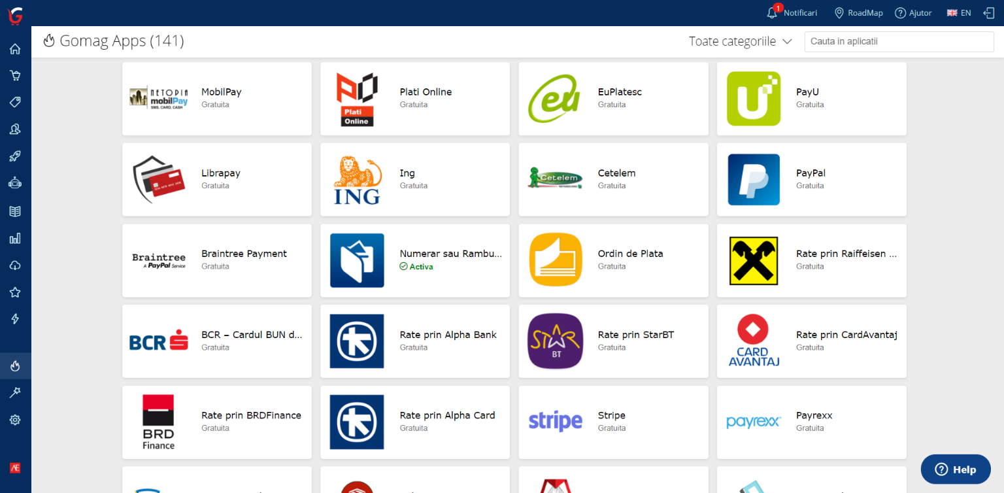Open the bar chart reports icon
This screenshot has width=1004, height=493.
(x=15, y=238)
